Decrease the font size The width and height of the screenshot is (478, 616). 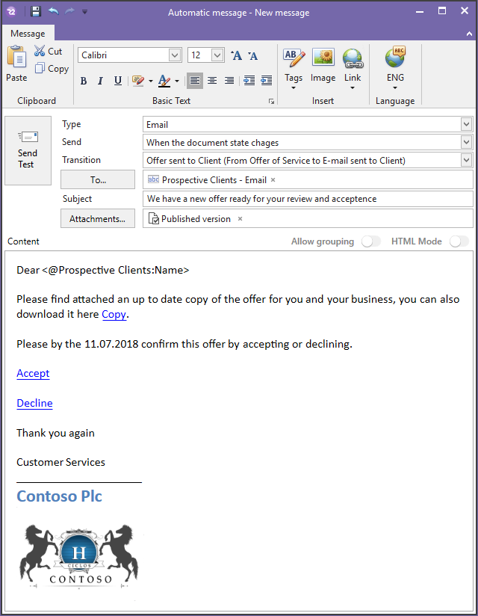252,55
